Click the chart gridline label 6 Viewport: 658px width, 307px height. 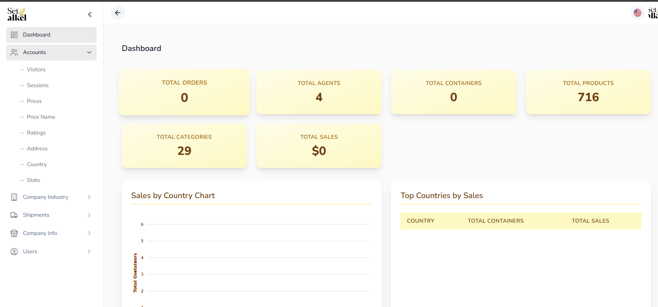(142, 224)
